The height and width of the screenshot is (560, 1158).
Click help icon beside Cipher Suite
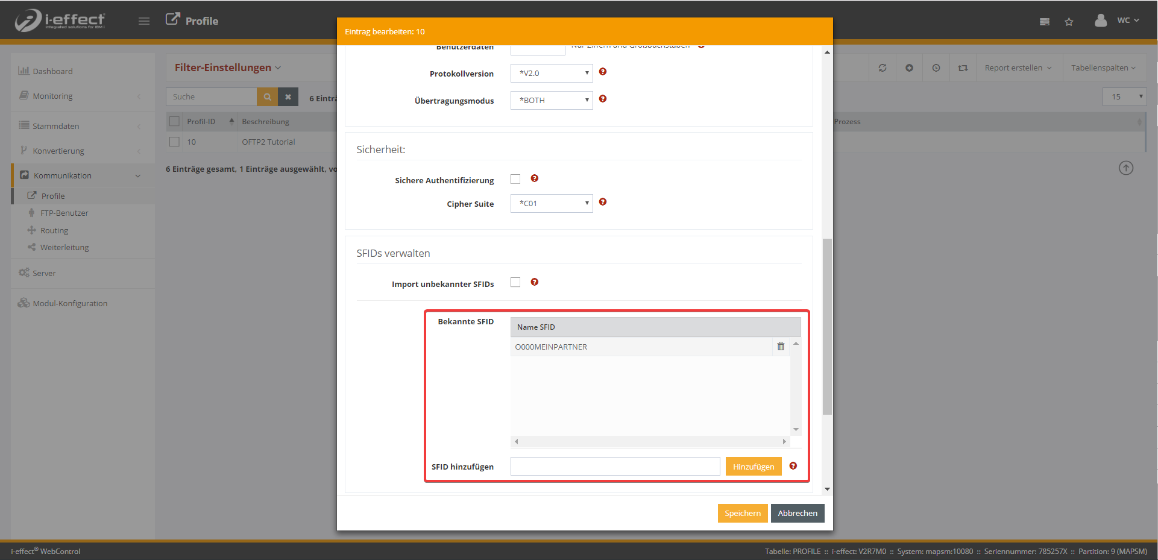click(x=602, y=202)
